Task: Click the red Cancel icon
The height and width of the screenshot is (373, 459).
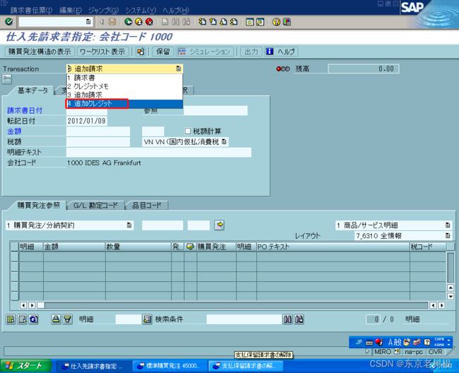Action: tap(149, 22)
